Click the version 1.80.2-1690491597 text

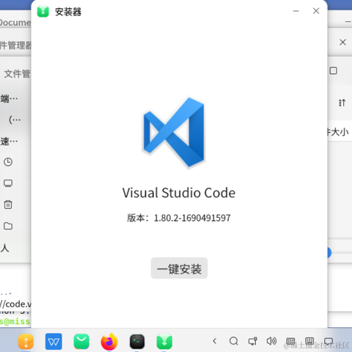pos(179,218)
